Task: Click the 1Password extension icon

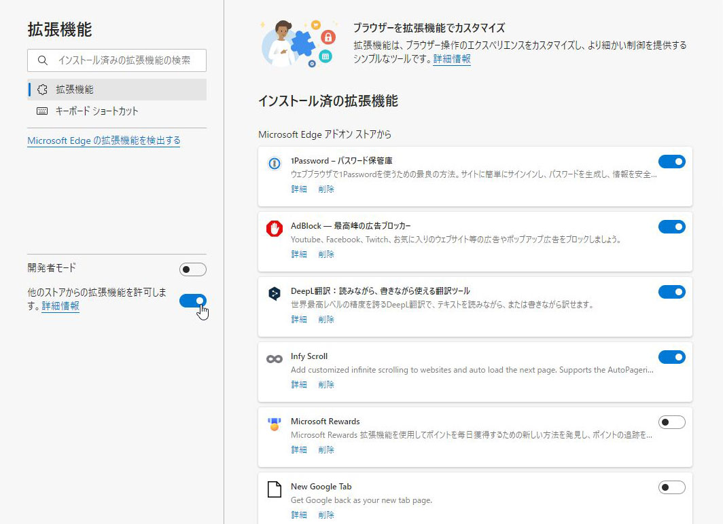Action: [274, 164]
